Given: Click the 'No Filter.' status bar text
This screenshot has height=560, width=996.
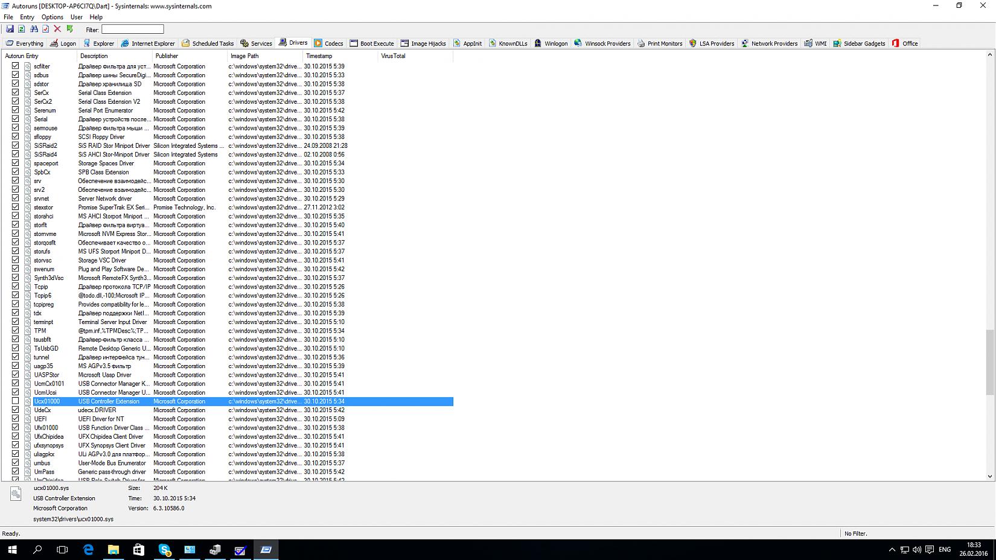Looking at the screenshot, I should [x=855, y=533].
